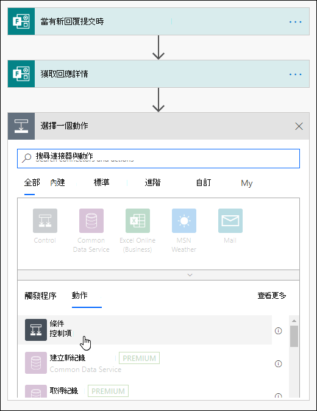Switch to the 全部 tab

(32, 182)
